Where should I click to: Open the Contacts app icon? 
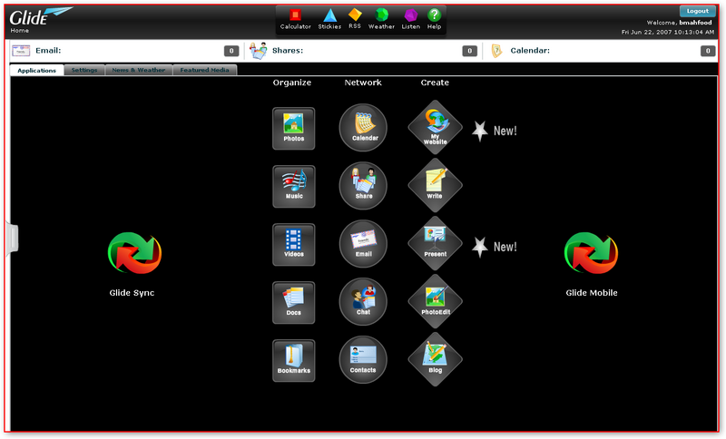tap(363, 360)
